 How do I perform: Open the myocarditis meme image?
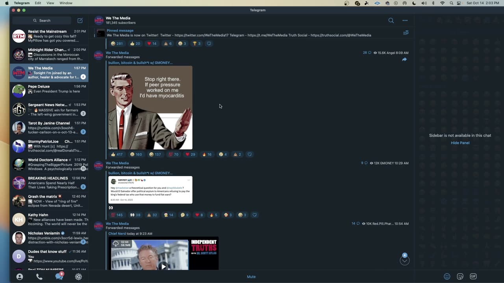tap(150, 107)
